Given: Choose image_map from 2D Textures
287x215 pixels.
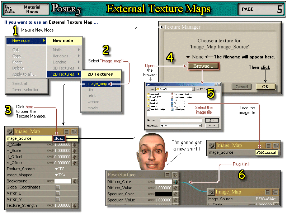Looking at the screenshot, I should [x=101, y=83].
